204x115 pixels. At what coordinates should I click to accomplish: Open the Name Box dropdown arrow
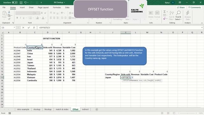[x=14, y=27]
